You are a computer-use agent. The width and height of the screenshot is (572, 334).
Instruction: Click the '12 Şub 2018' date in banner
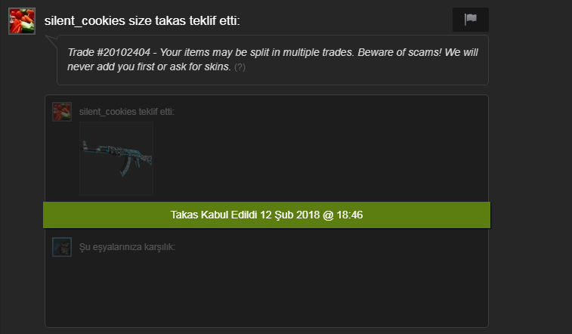289,215
